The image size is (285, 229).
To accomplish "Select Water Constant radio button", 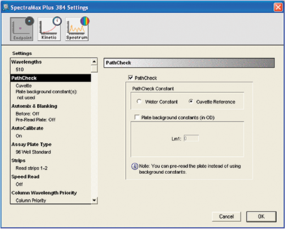I will [139, 102].
